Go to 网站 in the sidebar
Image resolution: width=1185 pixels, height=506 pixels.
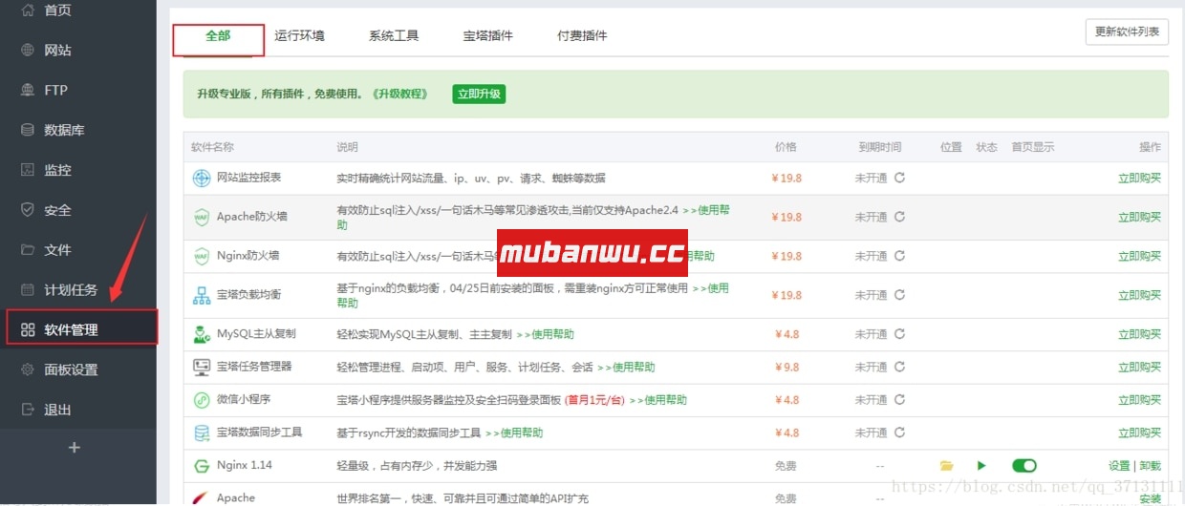click(x=78, y=50)
